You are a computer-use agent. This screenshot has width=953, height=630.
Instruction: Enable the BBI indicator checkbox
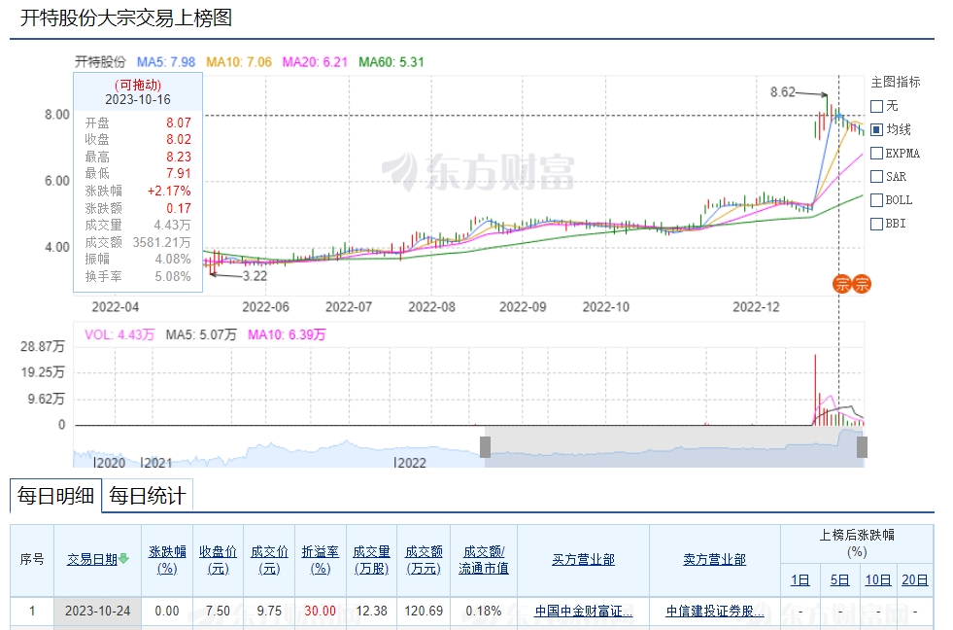(877, 223)
